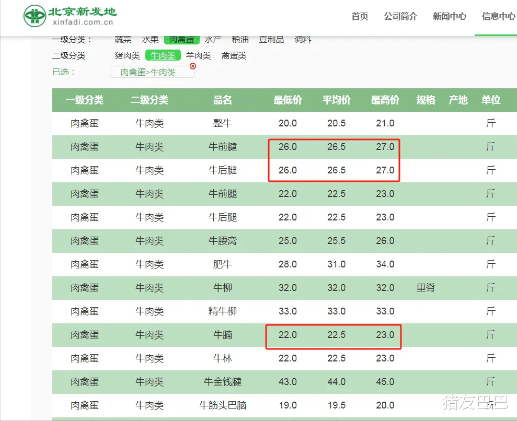Choose the 羊肉类 second-level category

(198, 55)
